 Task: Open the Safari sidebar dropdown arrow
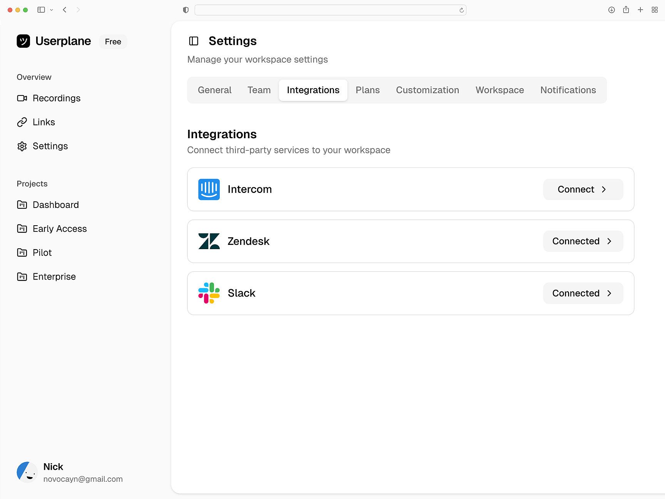(x=52, y=10)
